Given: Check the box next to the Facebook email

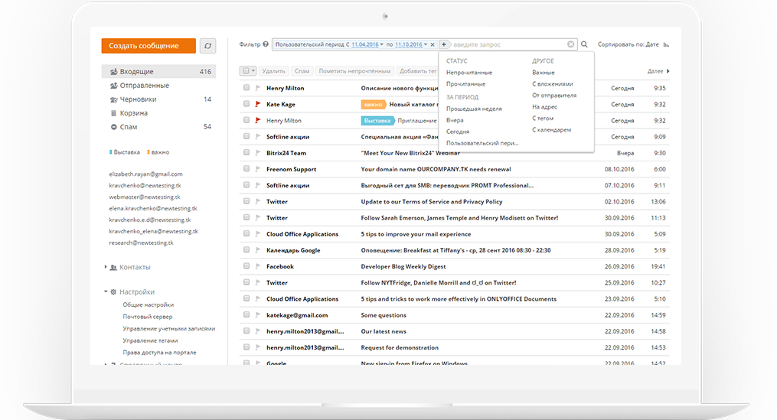Looking at the screenshot, I should [x=246, y=267].
